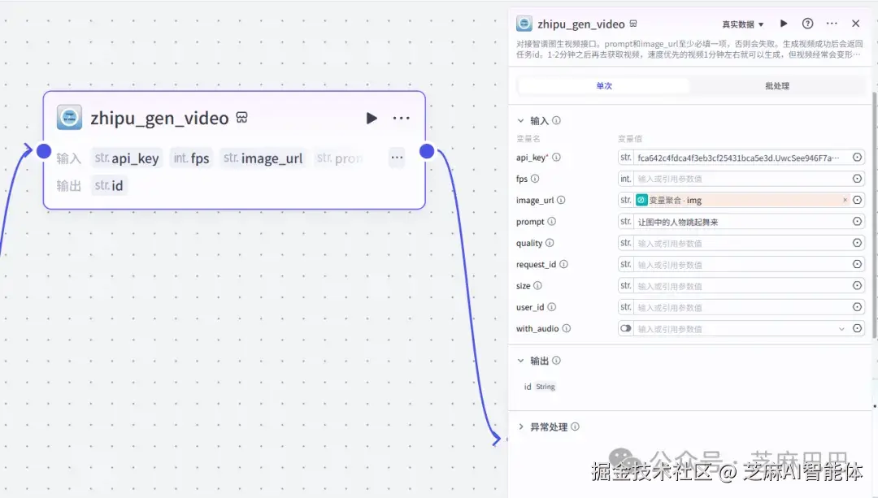Expand the 异常处理 section
Viewport: 878px width, 498px height.
click(521, 427)
